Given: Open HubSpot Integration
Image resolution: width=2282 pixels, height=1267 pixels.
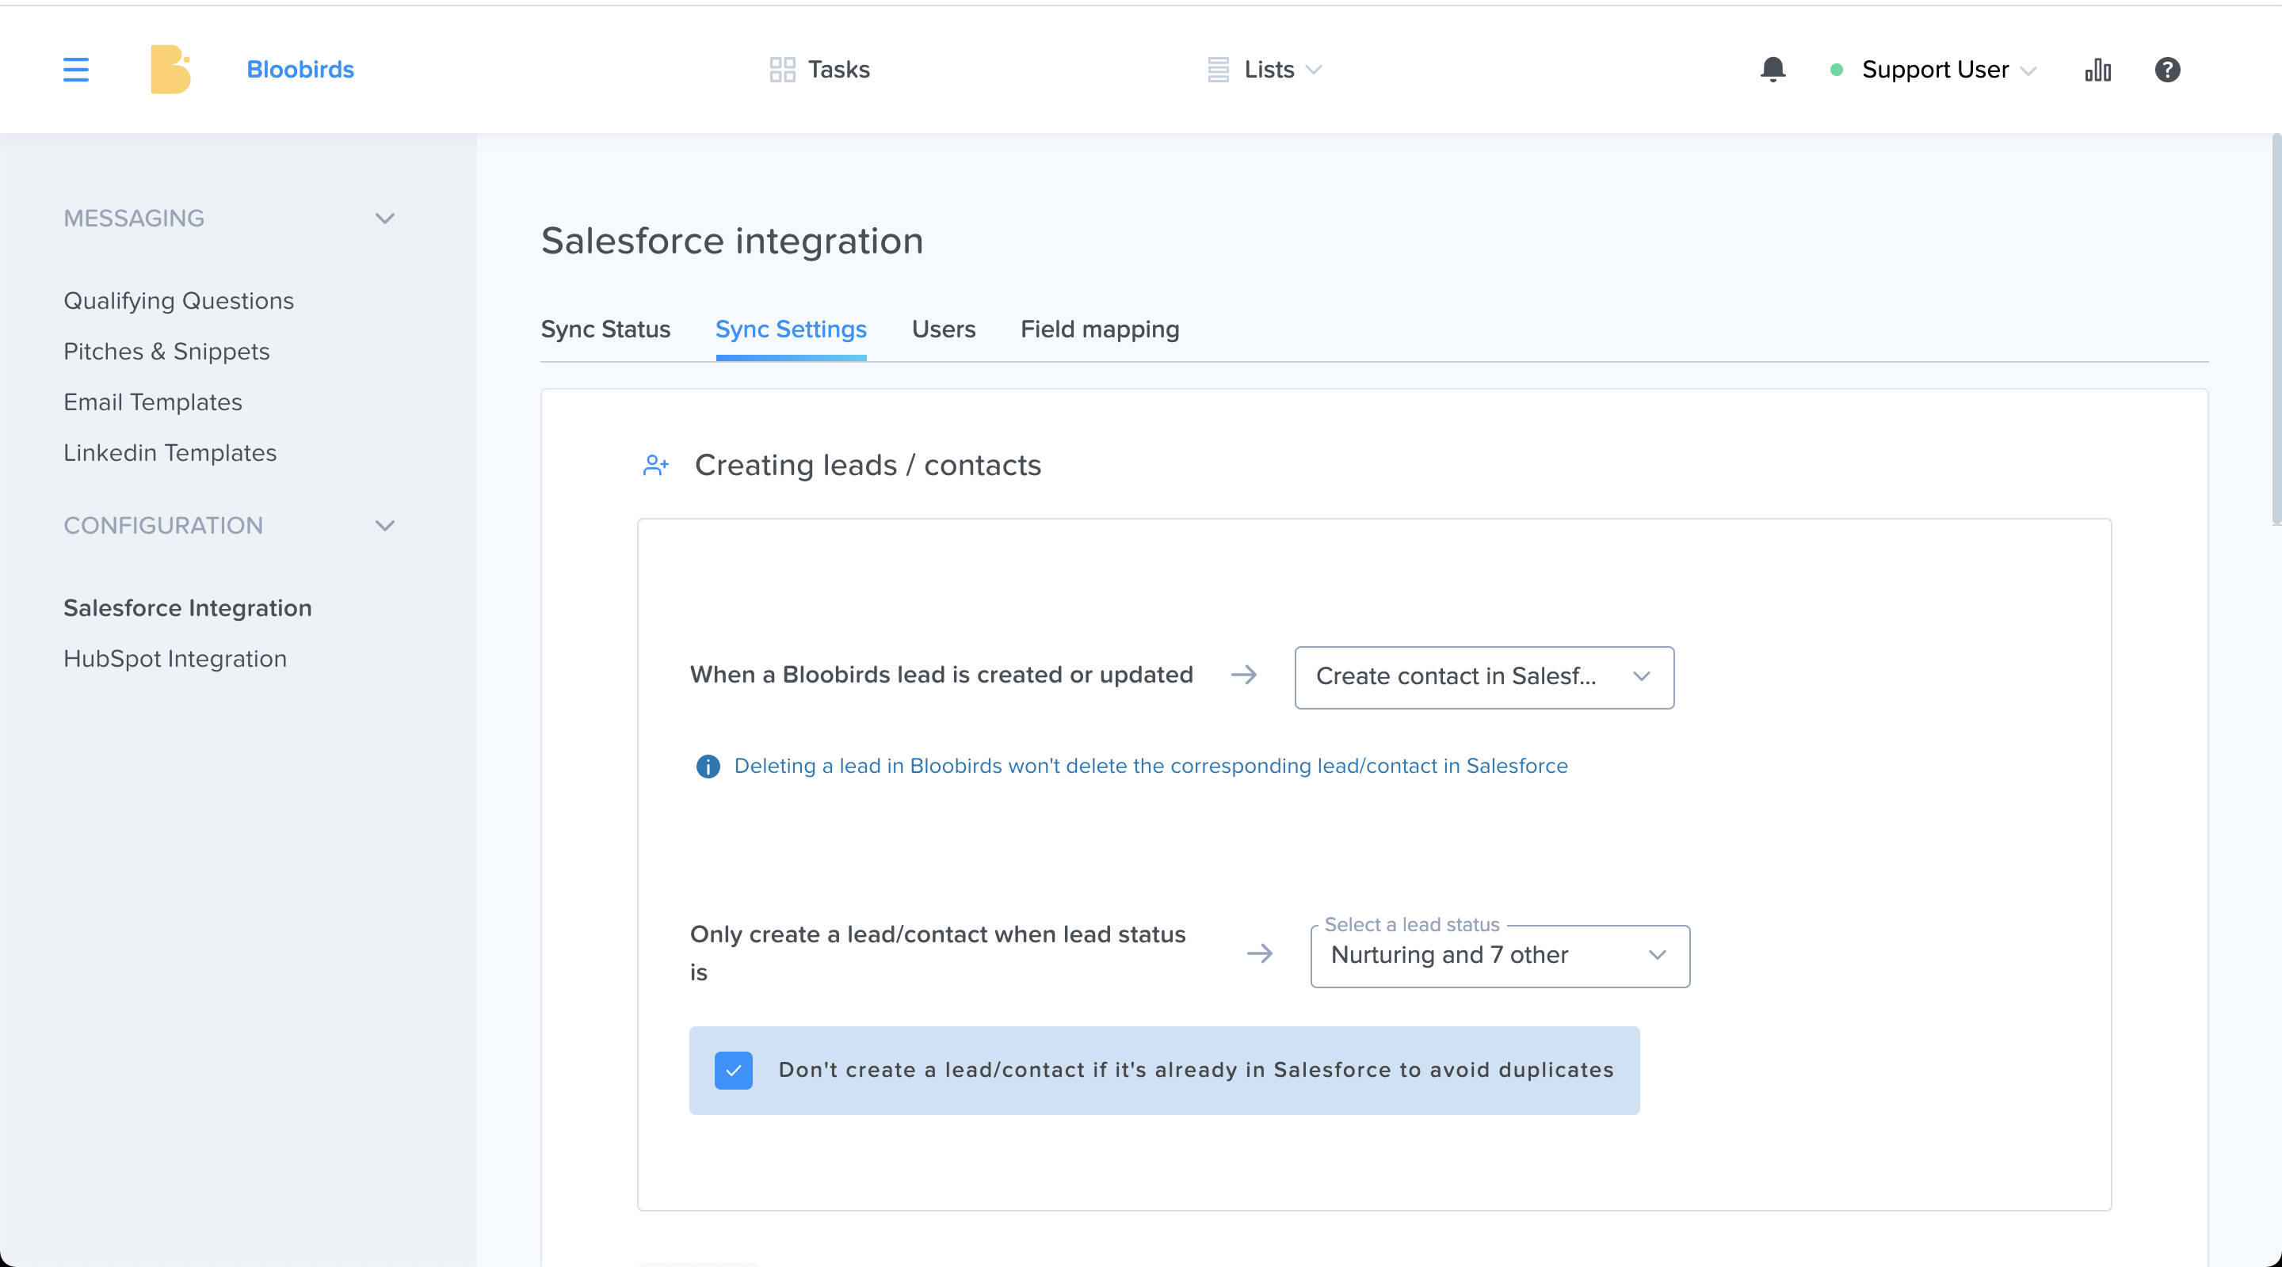Looking at the screenshot, I should tap(175, 659).
